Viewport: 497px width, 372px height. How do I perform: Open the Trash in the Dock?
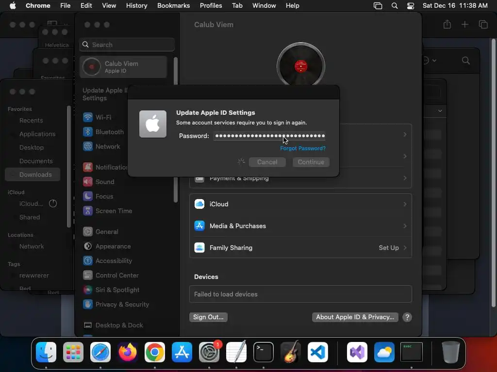pos(451,352)
